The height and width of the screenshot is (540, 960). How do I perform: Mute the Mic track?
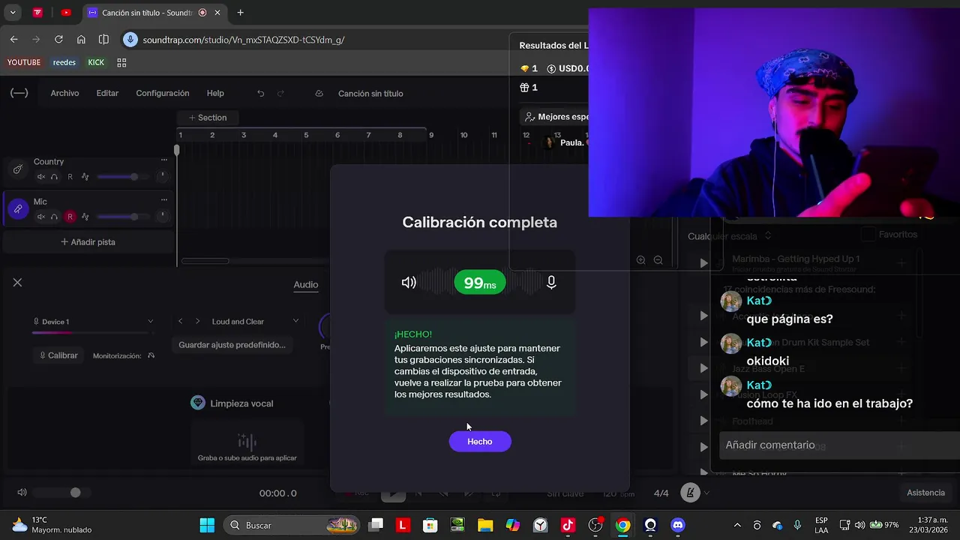pyautogui.click(x=41, y=217)
